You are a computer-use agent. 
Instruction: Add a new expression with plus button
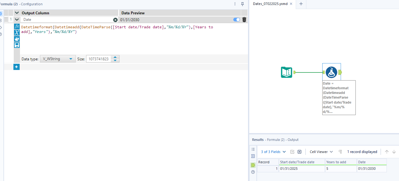click(x=16, y=67)
